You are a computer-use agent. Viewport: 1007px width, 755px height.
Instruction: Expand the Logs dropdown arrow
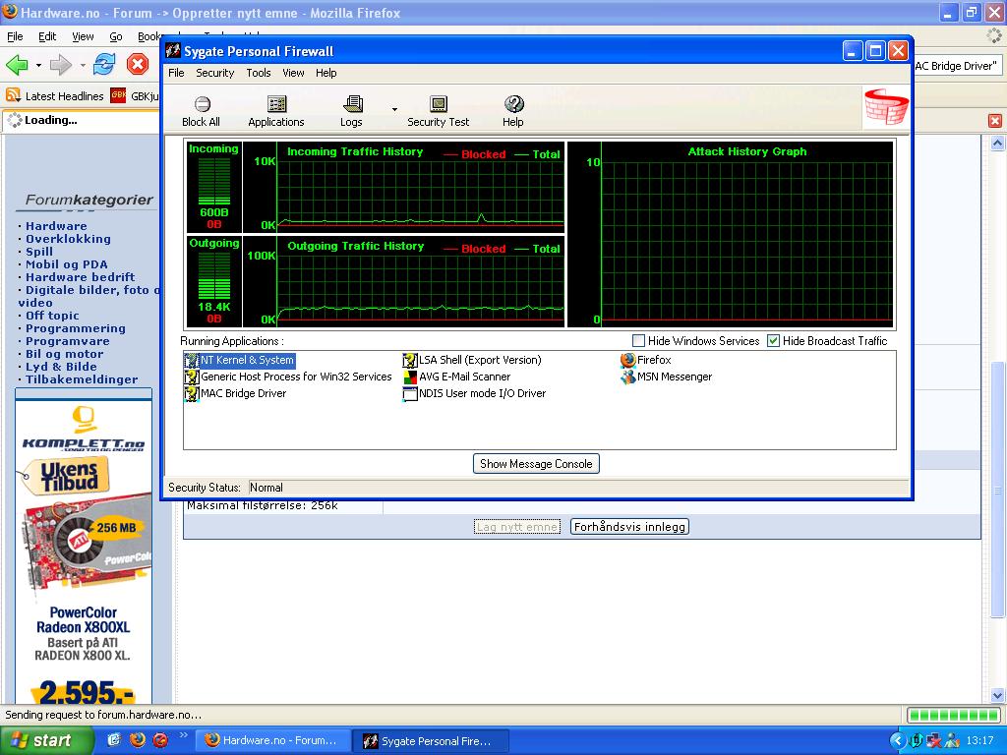click(x=395, y=109)
